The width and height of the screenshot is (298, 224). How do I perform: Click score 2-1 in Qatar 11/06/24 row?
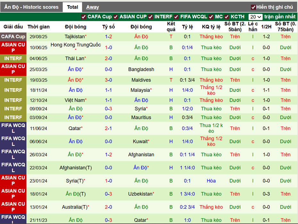[x=108, y=128]
